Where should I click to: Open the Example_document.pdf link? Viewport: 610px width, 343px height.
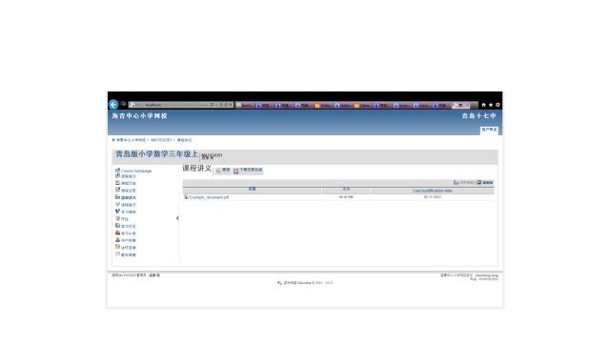point(210,197)
